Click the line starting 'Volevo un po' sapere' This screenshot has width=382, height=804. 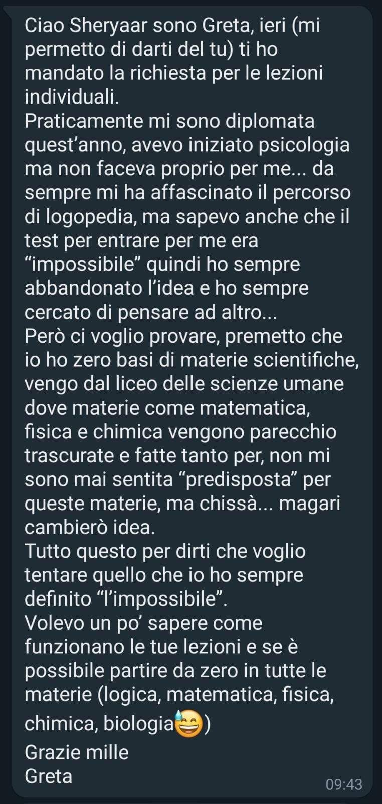(143, 623)
